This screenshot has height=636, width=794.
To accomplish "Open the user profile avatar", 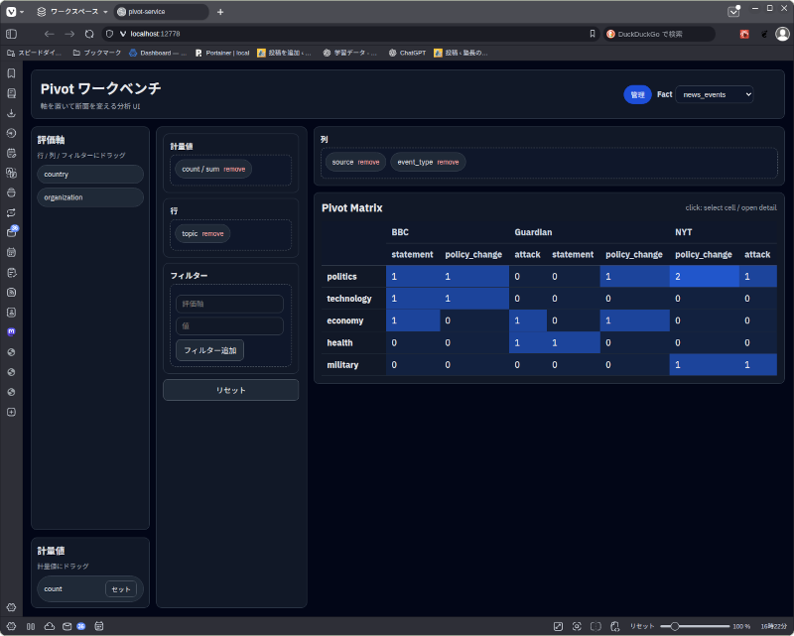I will (782, 34).
